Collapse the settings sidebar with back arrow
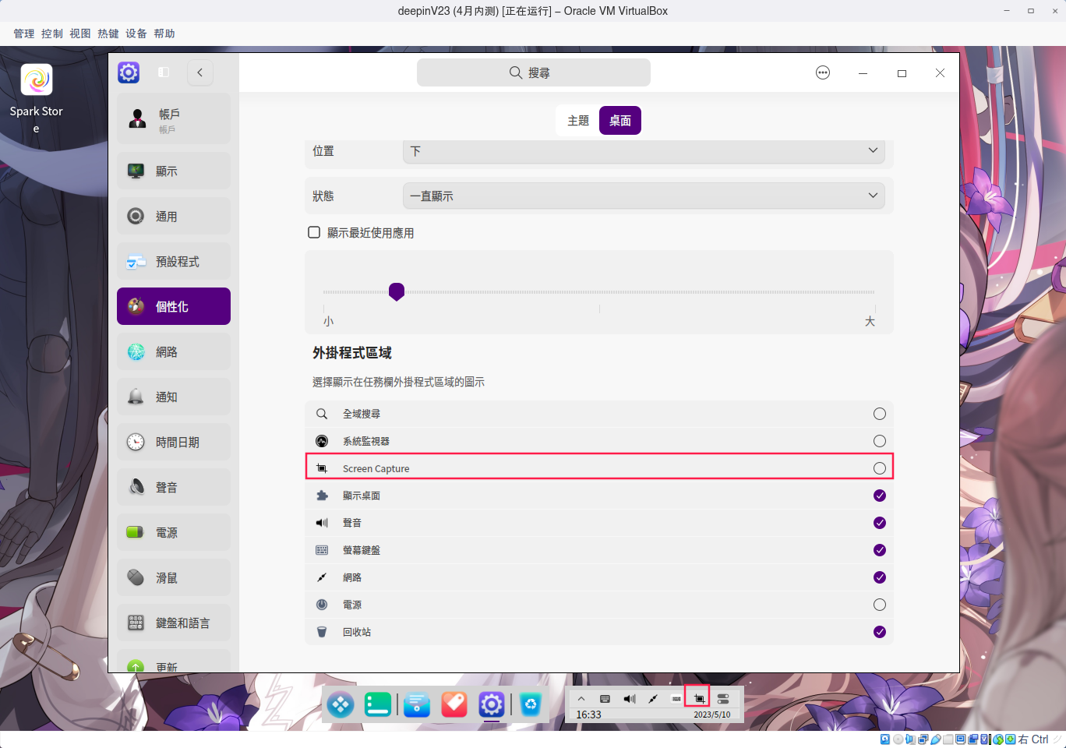The width and height of the screenshot is (1066, 748). pos(199,72)
